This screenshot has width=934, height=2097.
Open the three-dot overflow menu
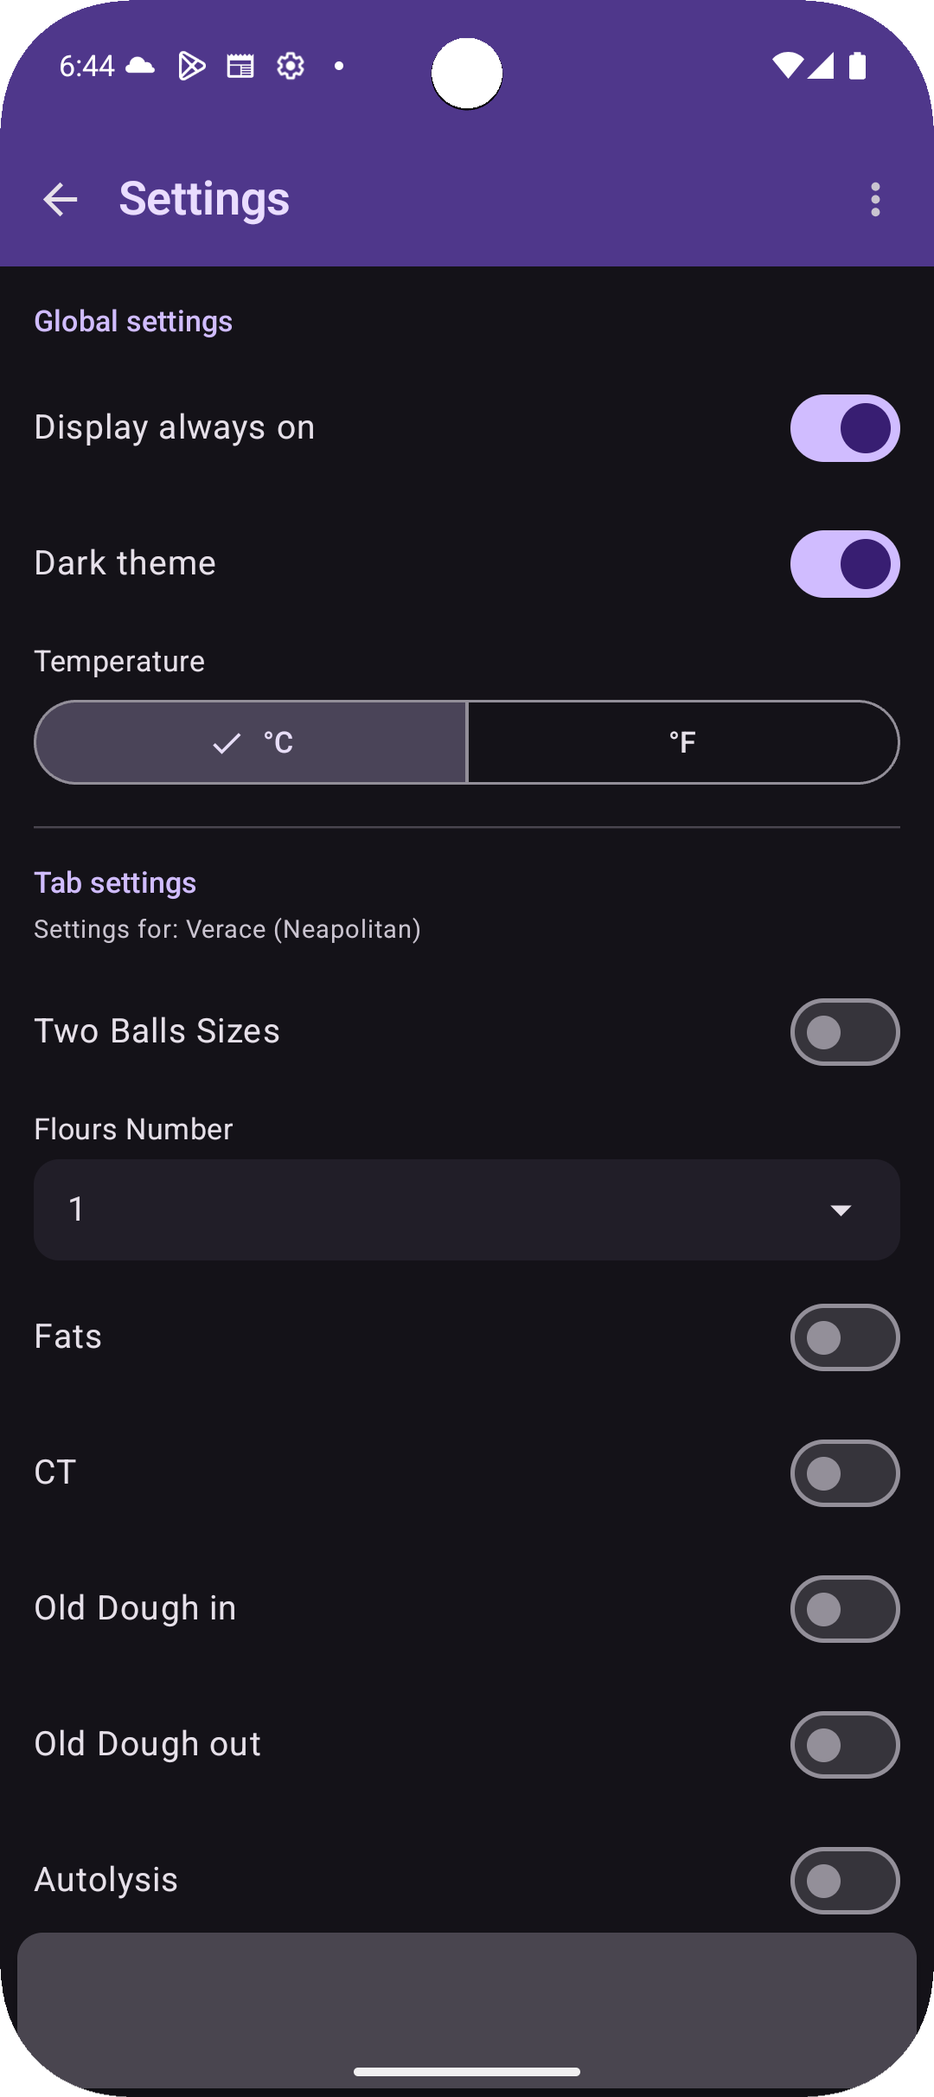pyautogui.click(x=874, y=200)
